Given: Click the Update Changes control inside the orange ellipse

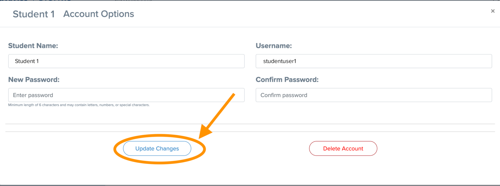Looking at the screenshot, I should 157,148.
